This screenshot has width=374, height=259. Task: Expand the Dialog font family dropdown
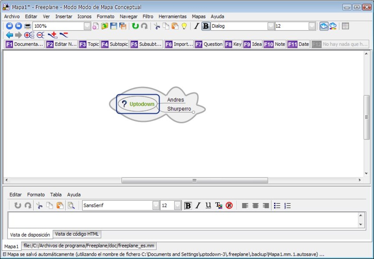(x=271, y=26)
